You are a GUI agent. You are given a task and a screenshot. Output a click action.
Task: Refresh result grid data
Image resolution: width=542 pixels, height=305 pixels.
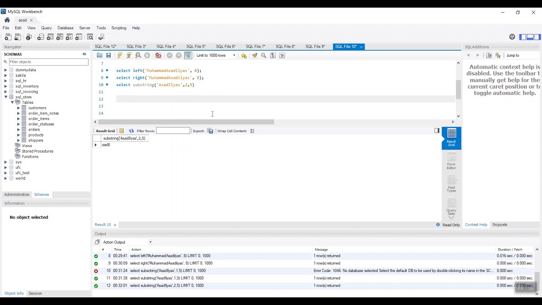(131, 131)
